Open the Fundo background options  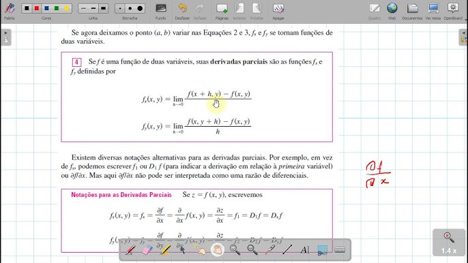[161, 11]
